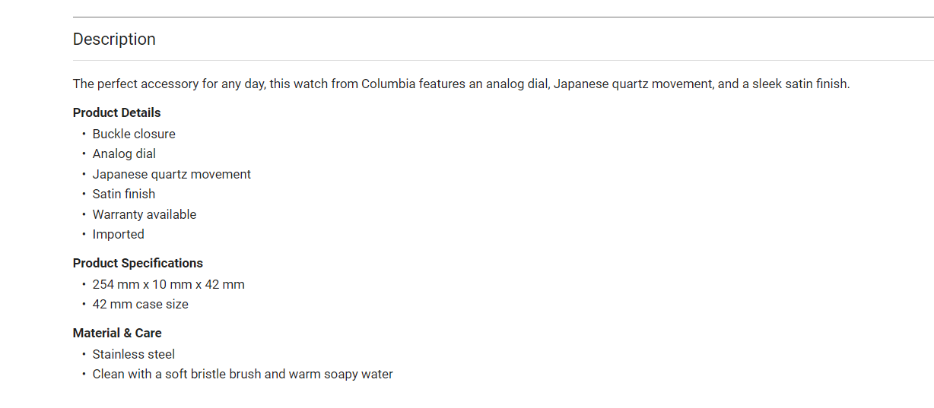The height and width of the screenshot is (408, 934).
Task: Click the bullet dot before Imported
Action: click(x=84, y=234)
